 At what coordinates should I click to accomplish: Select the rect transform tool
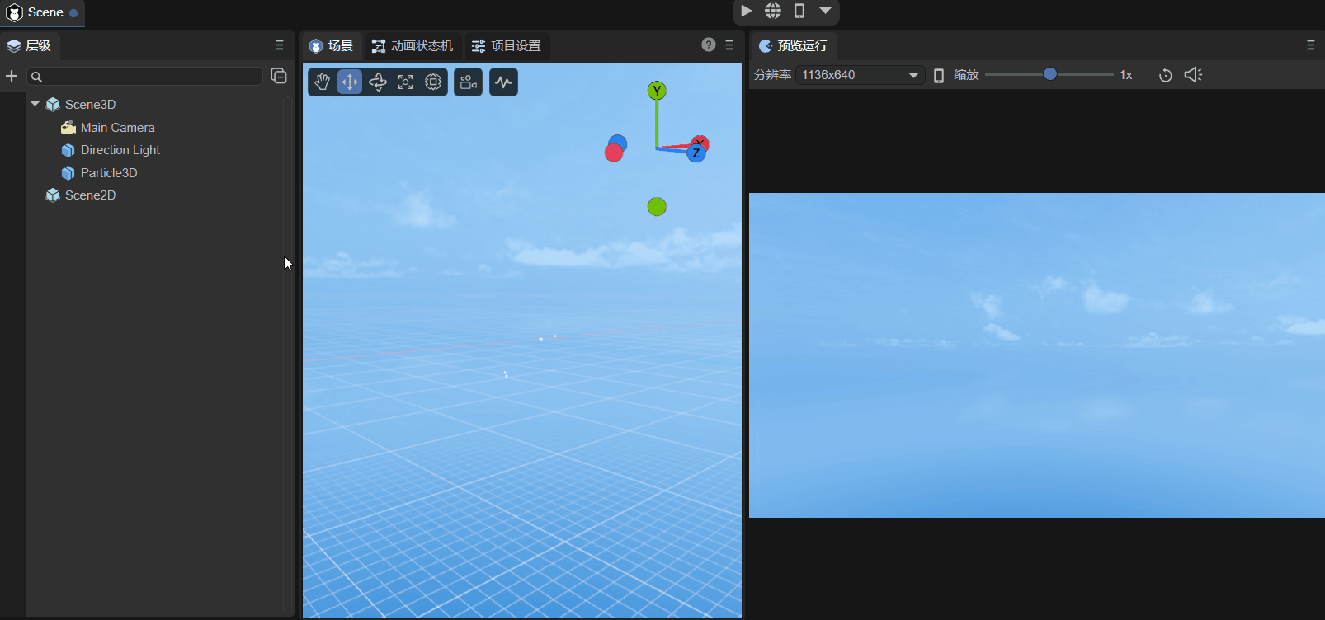click(x=433, y=82)
